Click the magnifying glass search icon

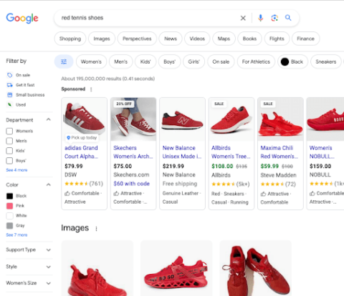coord(288,18)
